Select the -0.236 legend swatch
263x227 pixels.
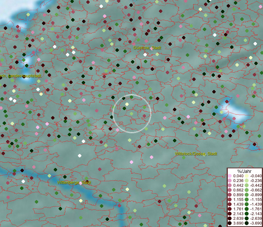click(x=247, y=180)
